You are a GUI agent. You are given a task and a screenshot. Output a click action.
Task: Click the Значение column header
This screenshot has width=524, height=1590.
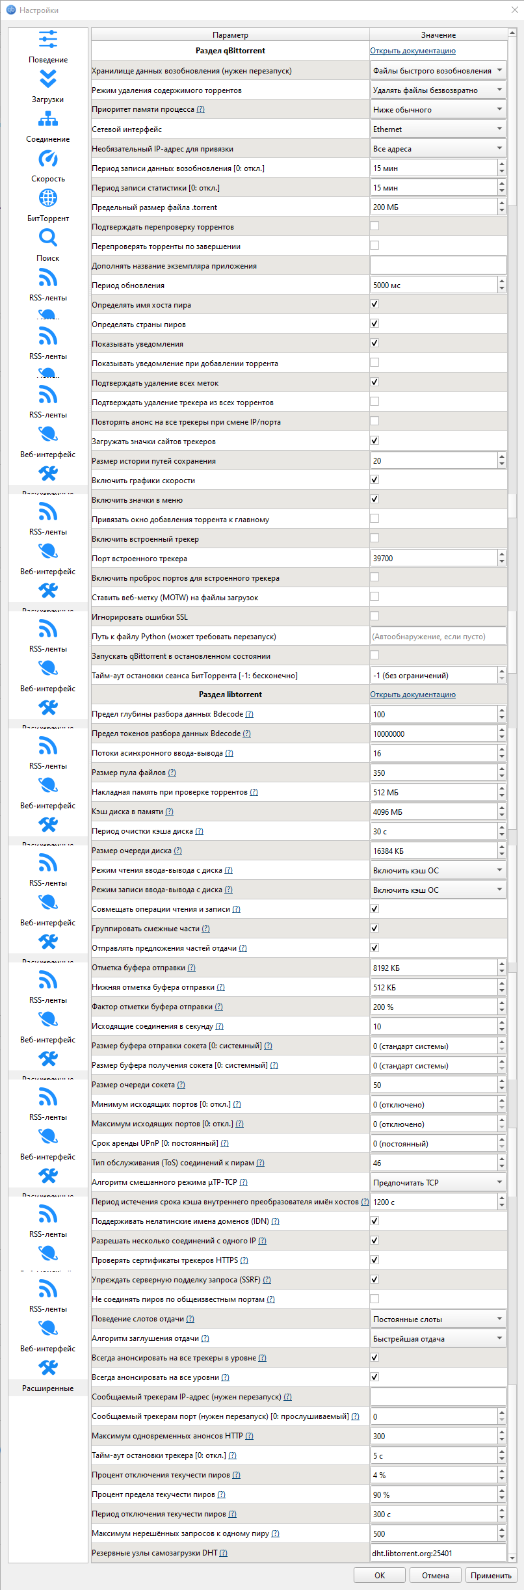click(438, 35)
